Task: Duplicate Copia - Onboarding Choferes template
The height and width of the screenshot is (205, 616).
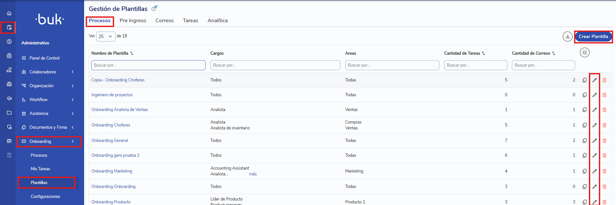Action: click(584, 80)
